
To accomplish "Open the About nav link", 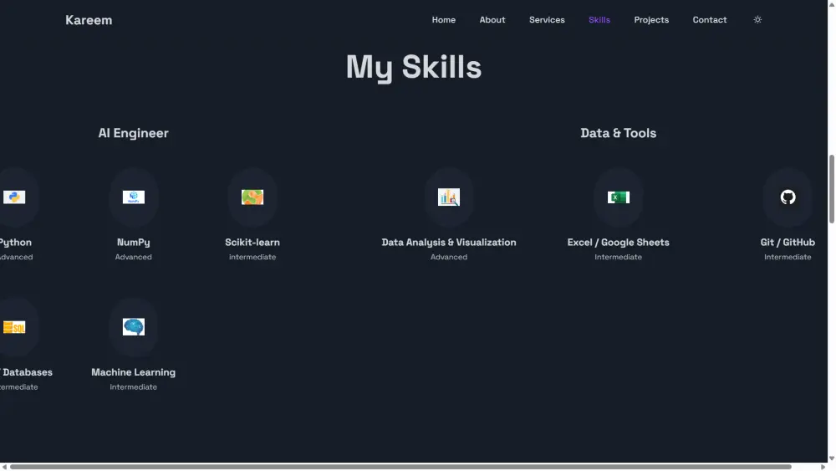I will [x=492, y=20].
